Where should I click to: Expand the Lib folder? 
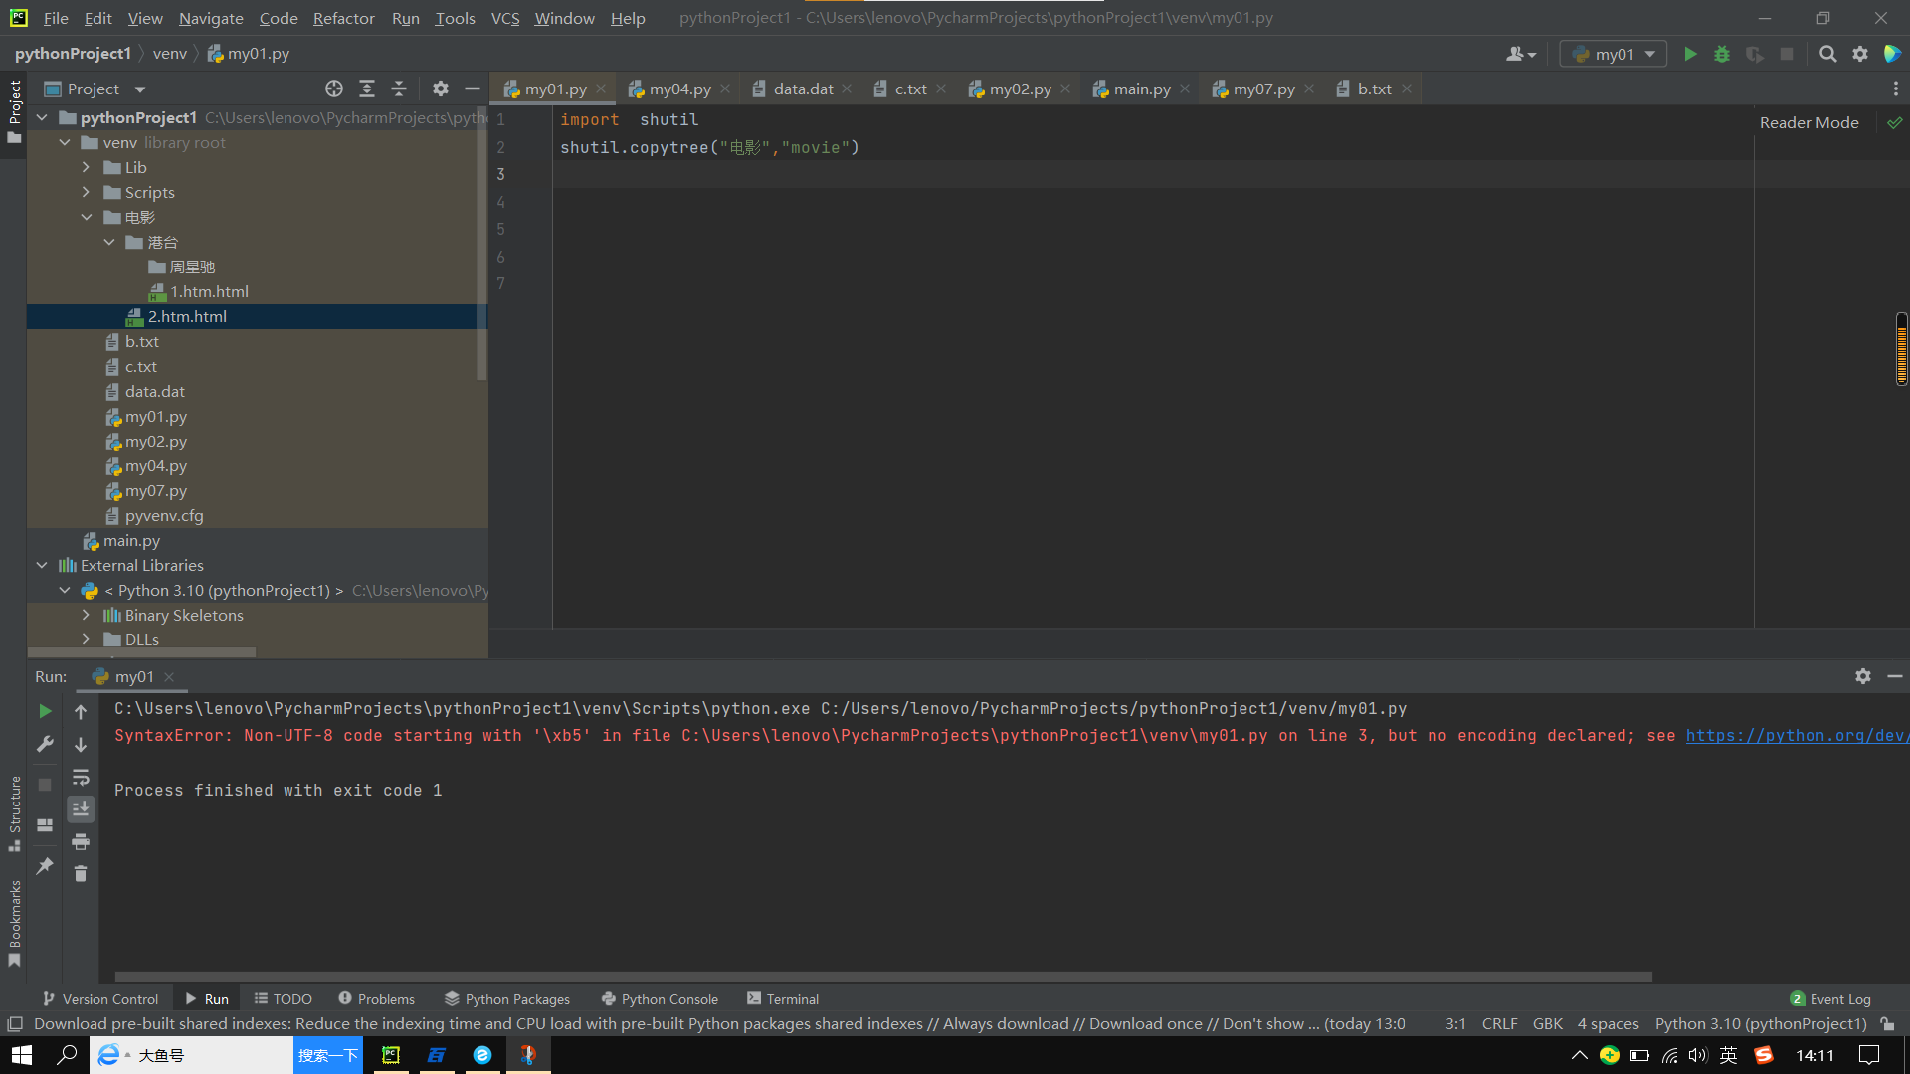point(87,167)
